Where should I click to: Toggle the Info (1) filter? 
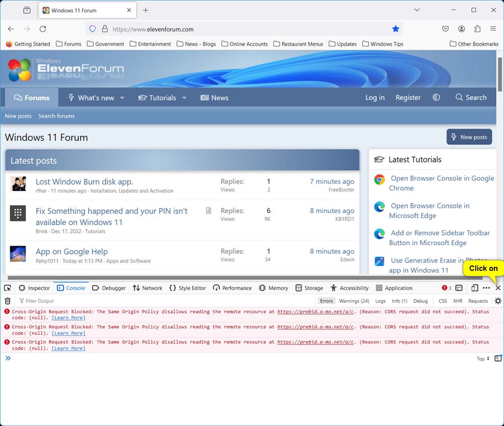point(399,301)
